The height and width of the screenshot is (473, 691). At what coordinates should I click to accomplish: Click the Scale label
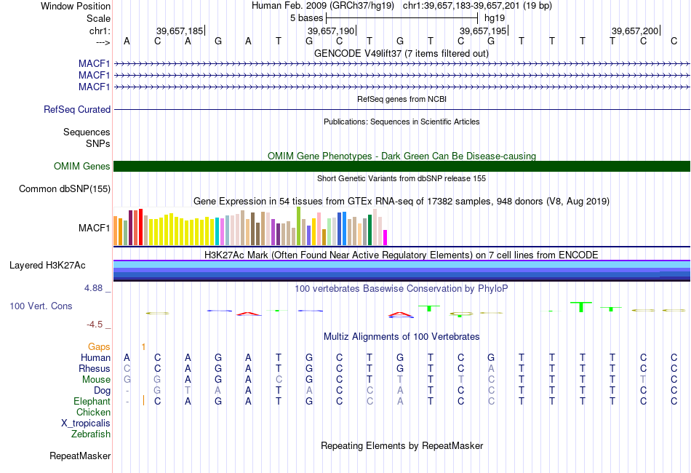[x=98, y=18]
